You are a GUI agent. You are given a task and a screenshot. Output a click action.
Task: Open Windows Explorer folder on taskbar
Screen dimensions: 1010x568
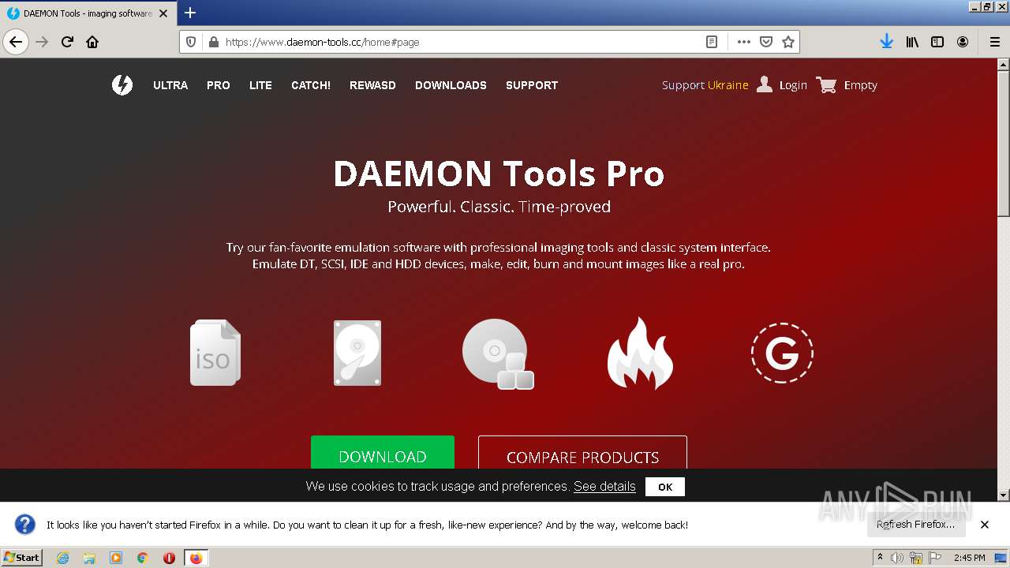coord(89,558)
